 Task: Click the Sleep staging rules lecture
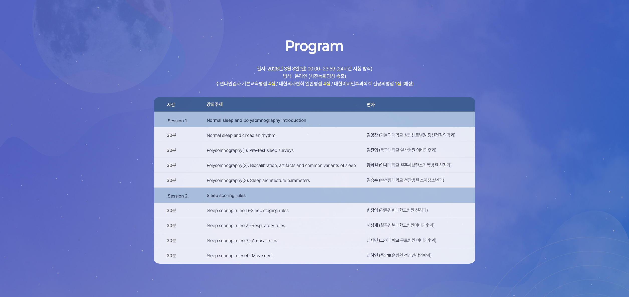pos(247,211)
